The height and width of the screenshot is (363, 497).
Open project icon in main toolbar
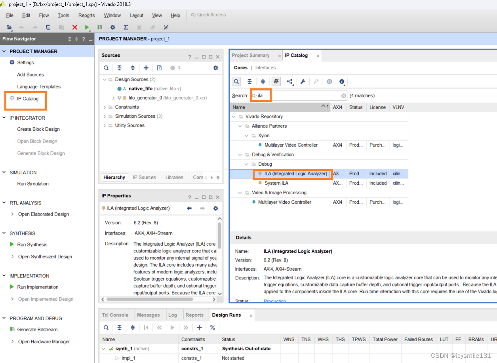point(9,27)
